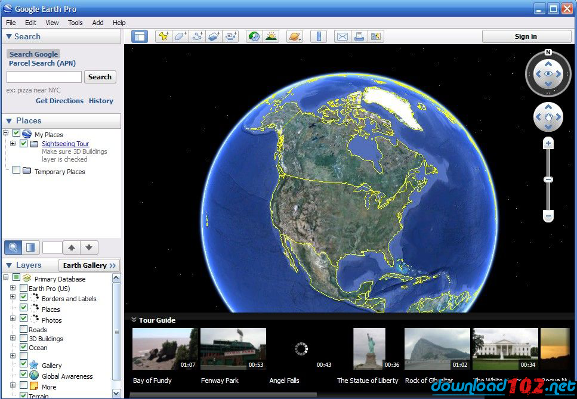Open the Add menu
This screenshot has width=577, height=399.
pos(97,23)
